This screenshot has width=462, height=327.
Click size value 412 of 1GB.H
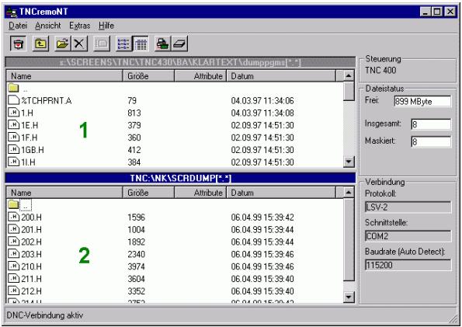click(x=134, y=150)
